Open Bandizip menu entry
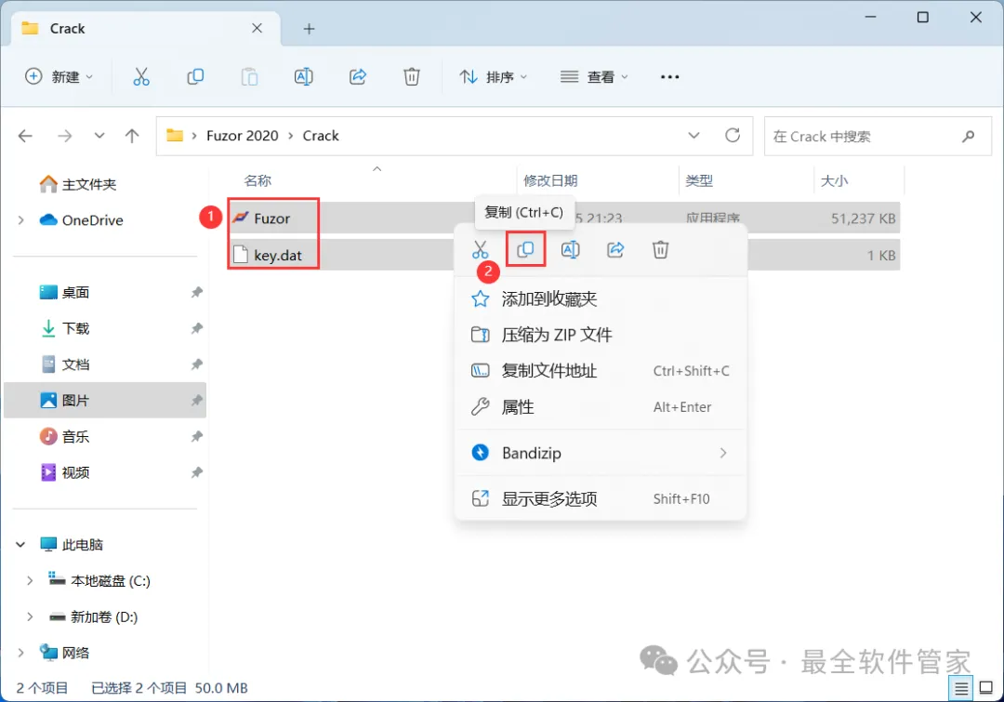1004x702 pixels. [601, 453]
